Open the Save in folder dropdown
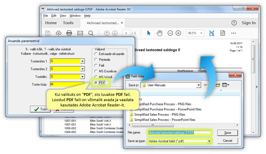This screenshot has height=154, width=266. pyautogui.click(x=198, y=85)
